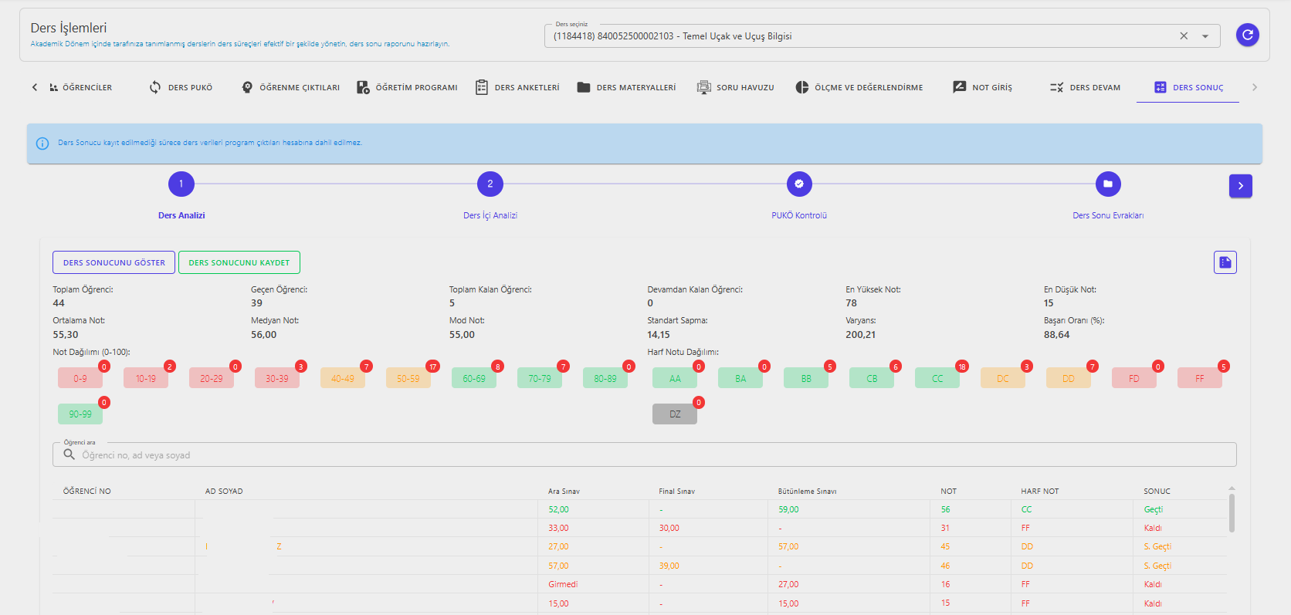Go to the NOT GİRİŞ tab
This screenshot has width=1291, height=615.
[982, 87]
